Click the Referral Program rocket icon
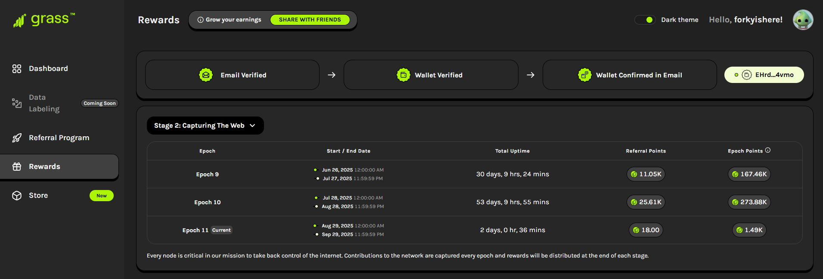The height and width of the screenshot is (279, 823). (x=17, y=138)
